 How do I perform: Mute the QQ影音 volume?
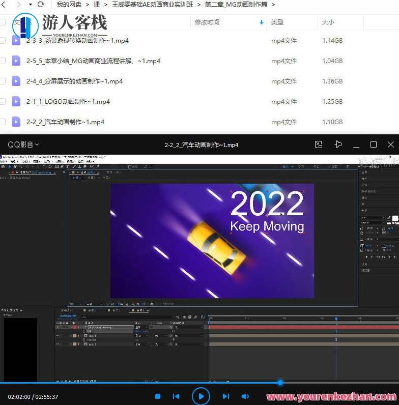[x=245, y=396]
